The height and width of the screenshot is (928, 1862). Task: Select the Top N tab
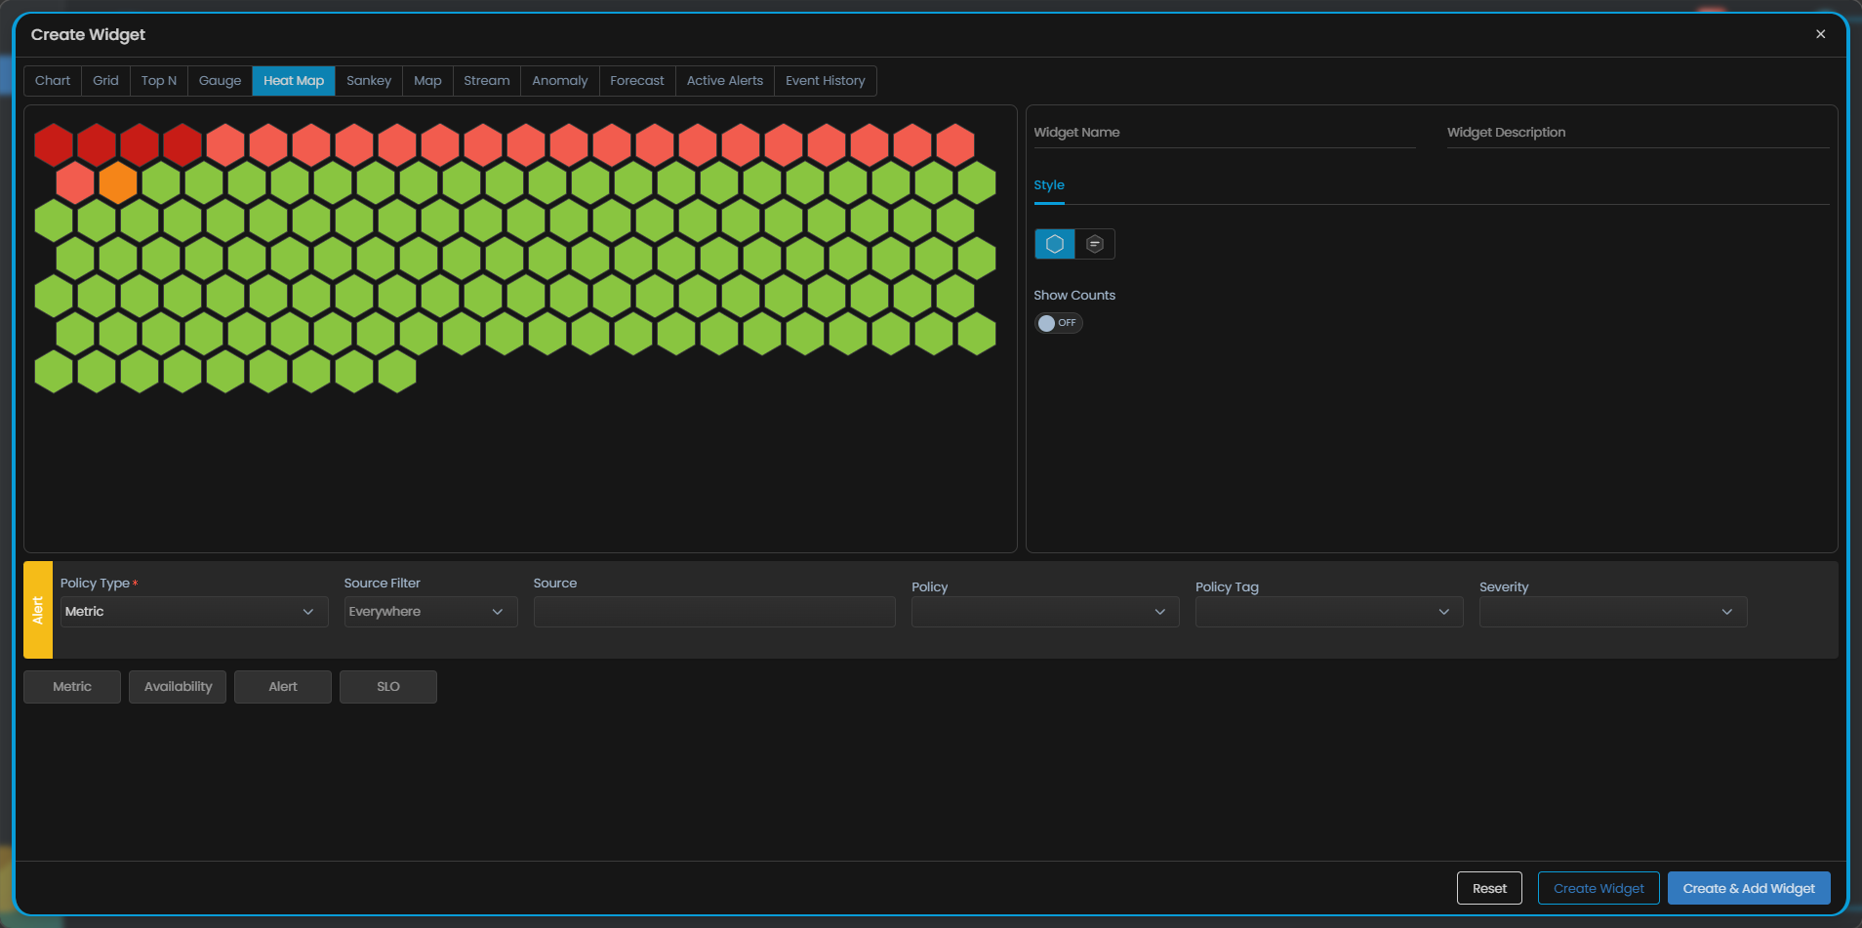[x=158, y=81]
